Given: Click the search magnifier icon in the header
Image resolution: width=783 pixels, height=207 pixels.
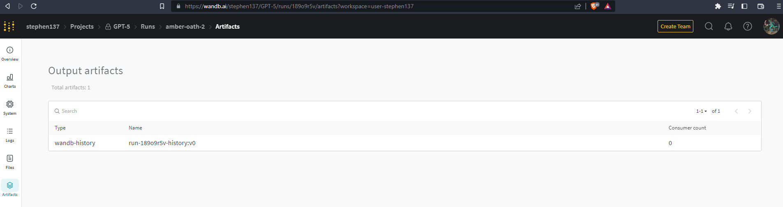Looking at the screenshot, I should coord(709,26).
